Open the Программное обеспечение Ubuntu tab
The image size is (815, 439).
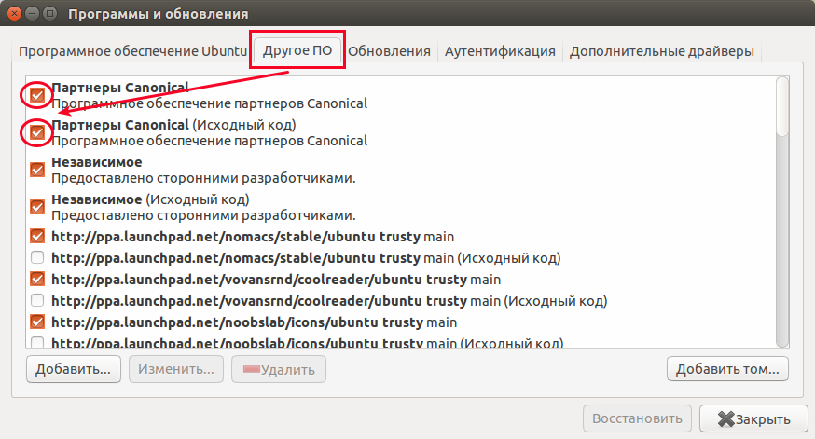tap(132, 51)
